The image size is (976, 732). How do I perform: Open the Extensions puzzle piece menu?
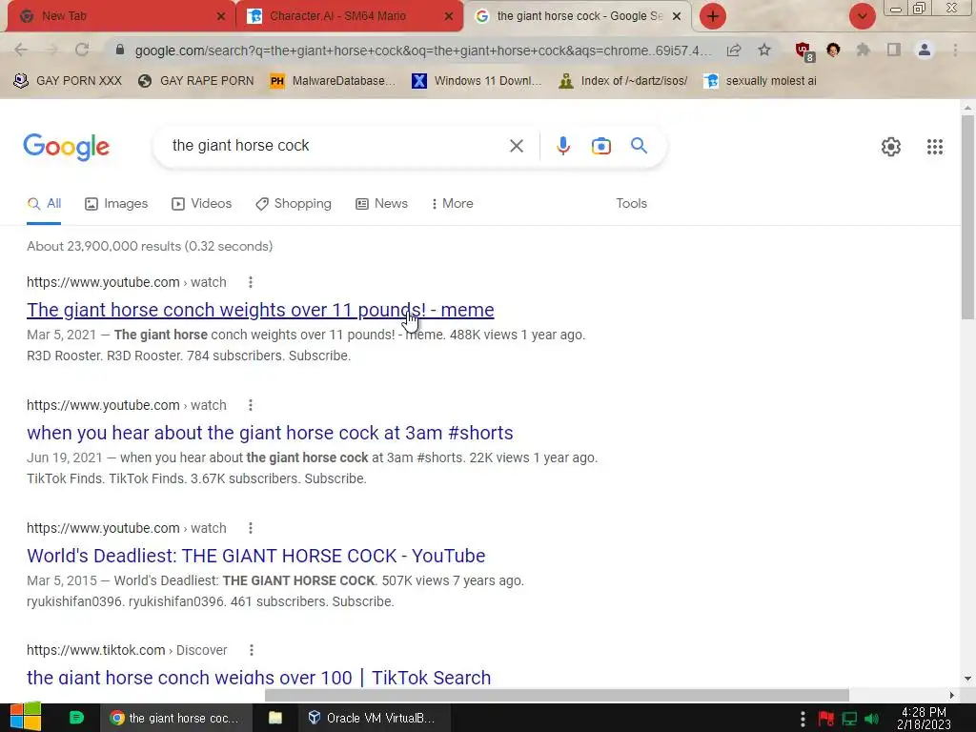pos(864,50)
